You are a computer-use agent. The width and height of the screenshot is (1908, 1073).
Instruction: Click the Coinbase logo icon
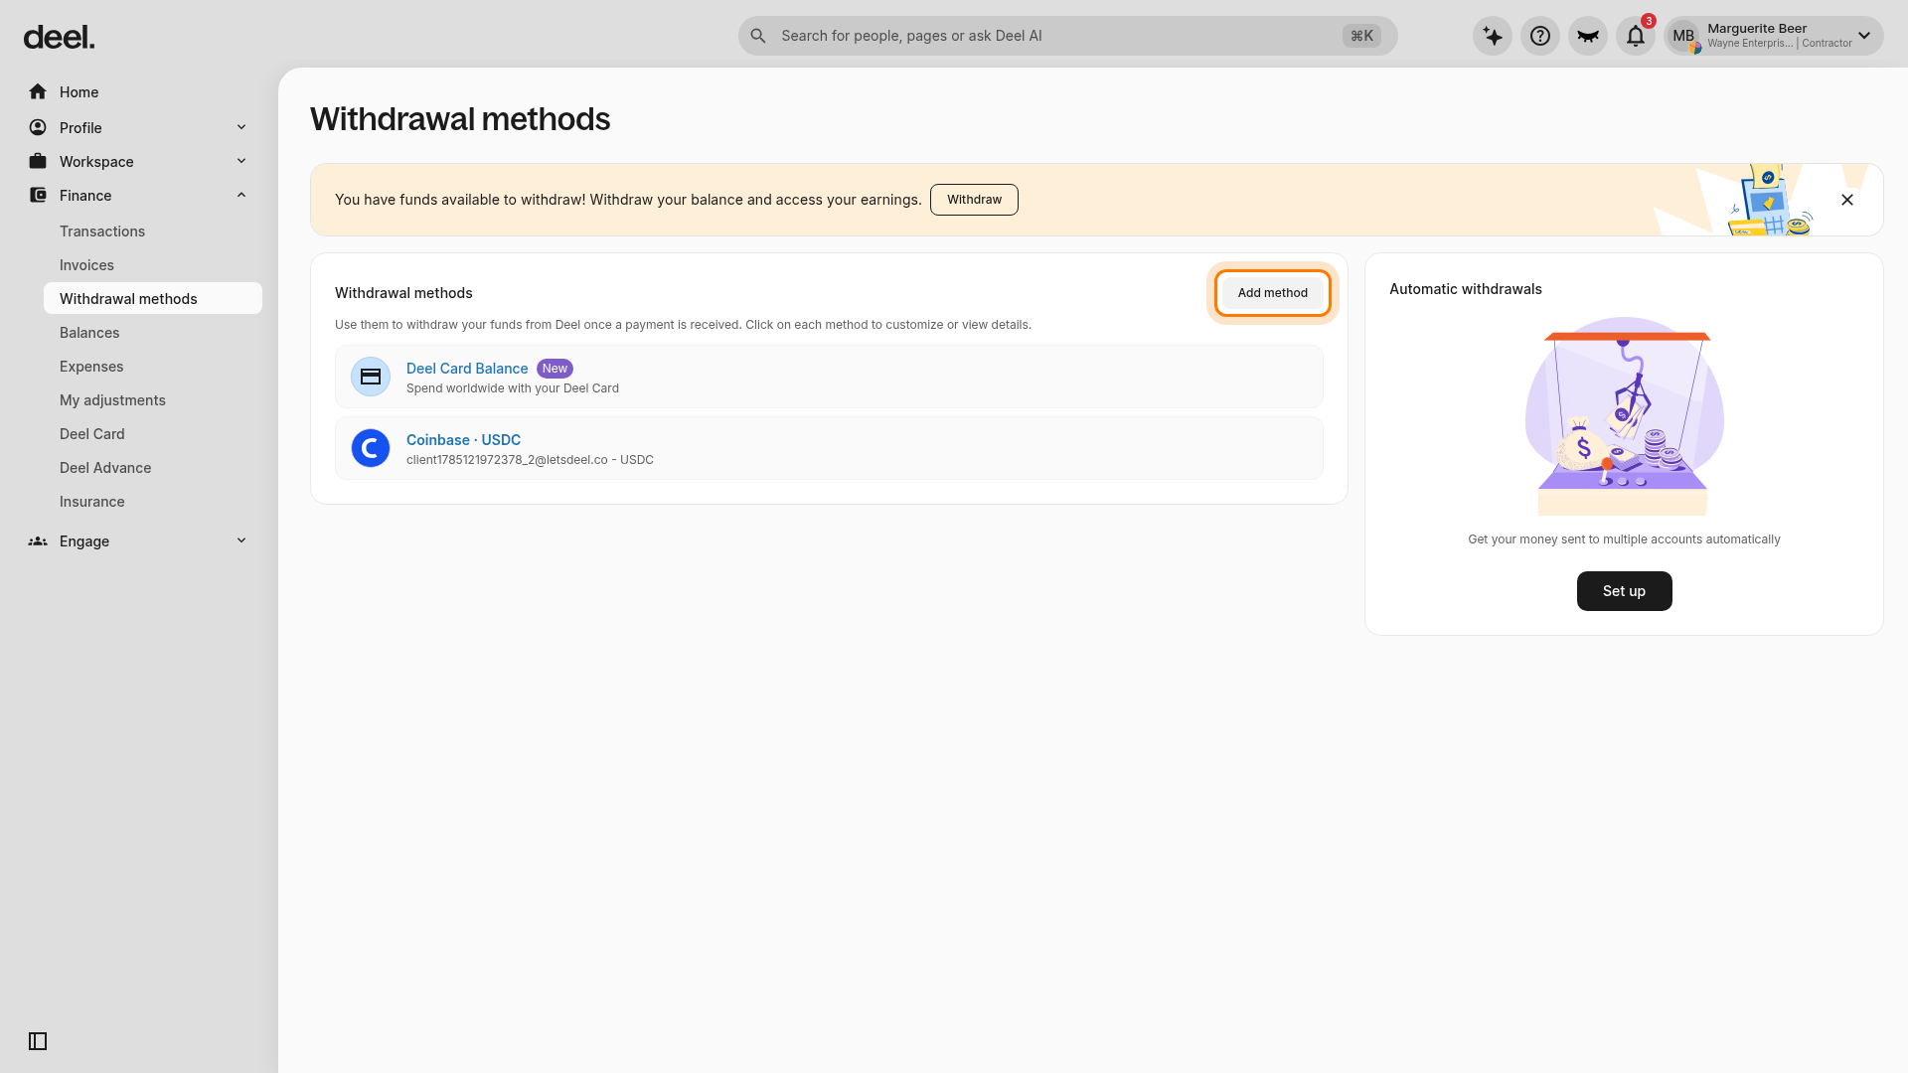pyautogui.click(x=371, y=448)
